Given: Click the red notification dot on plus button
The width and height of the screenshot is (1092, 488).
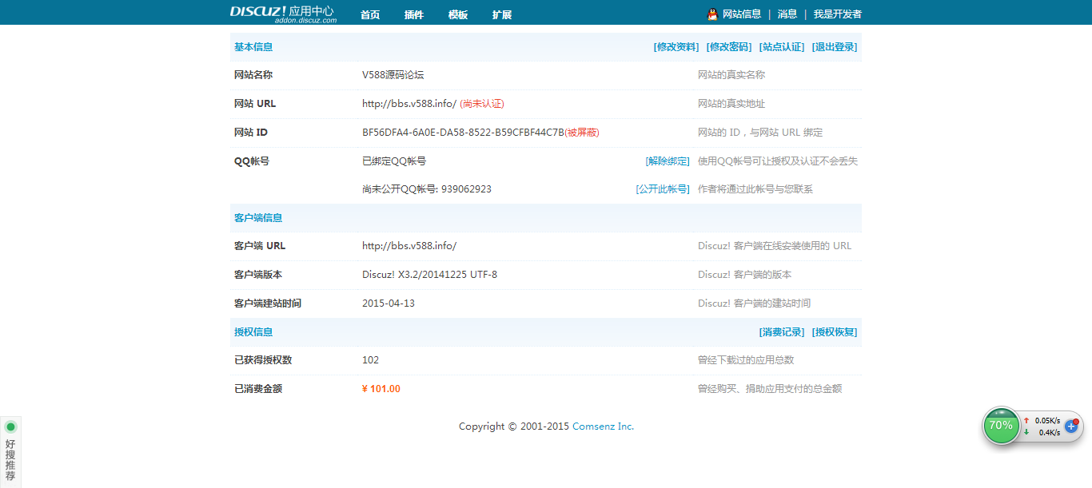Looking at the screenshot, I should [1075, 421].
